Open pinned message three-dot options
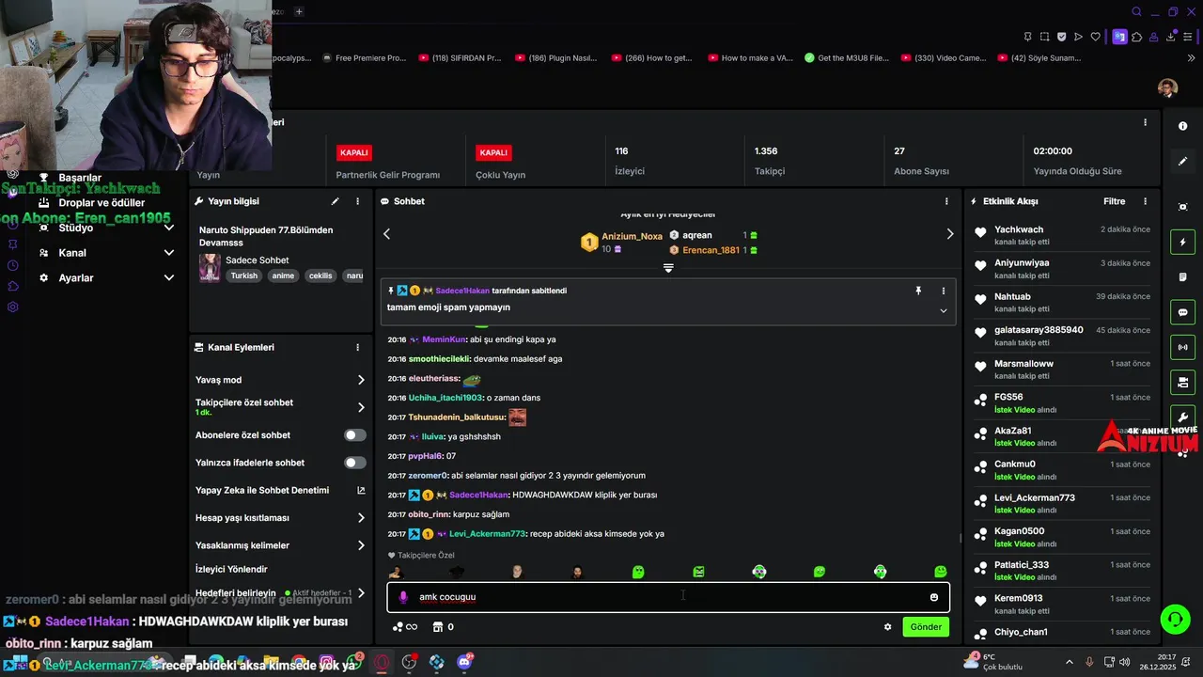This screenshot has width=1203, height=677. pos(944,291)
